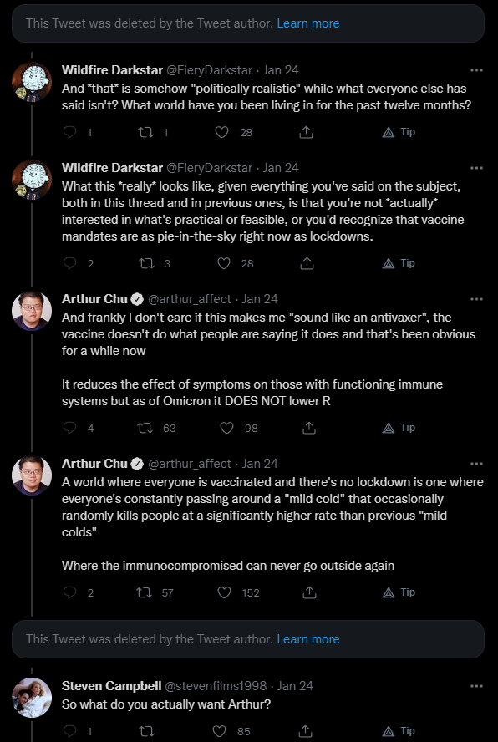Screen dimensions: 498x742
Task: Open more options on Steven Campbell's tweet
Action: (x=476, y=686)
